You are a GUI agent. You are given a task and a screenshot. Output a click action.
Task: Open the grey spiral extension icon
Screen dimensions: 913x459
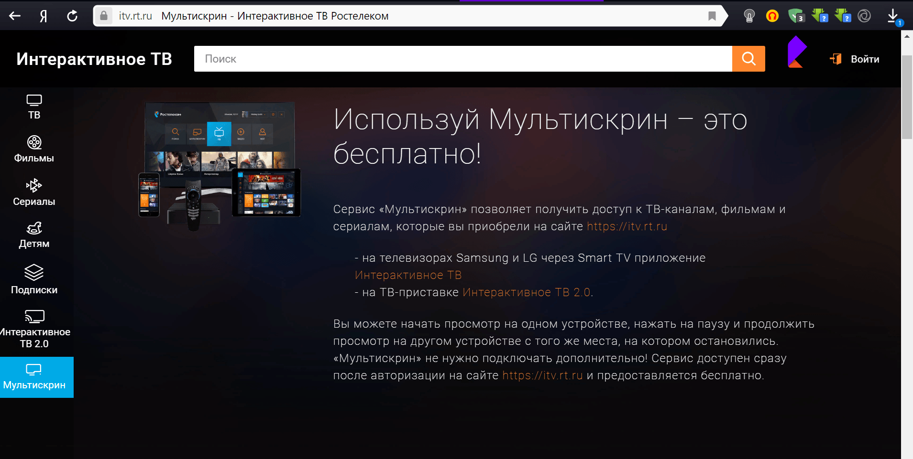coord(864,16)
